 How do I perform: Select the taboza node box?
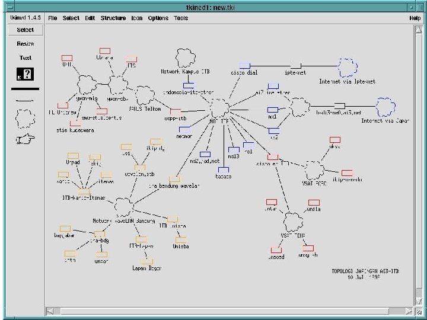[224, 170]
